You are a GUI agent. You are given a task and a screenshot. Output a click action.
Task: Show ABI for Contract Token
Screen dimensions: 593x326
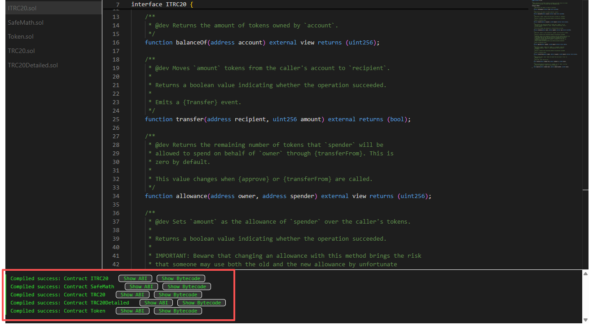pos(133,311)
